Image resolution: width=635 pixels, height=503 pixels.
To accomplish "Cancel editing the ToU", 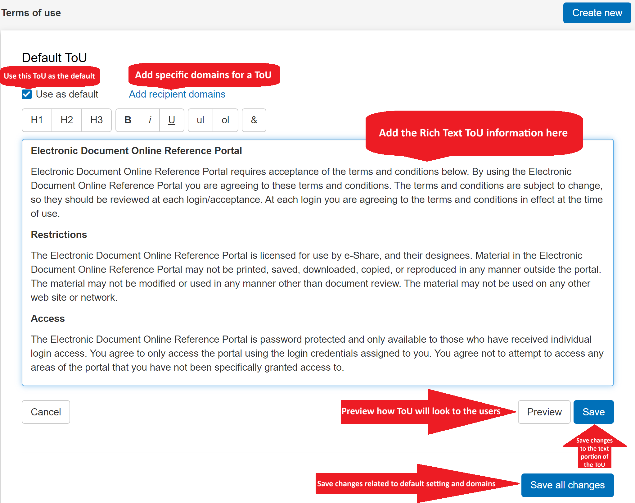I will (46, 412).
